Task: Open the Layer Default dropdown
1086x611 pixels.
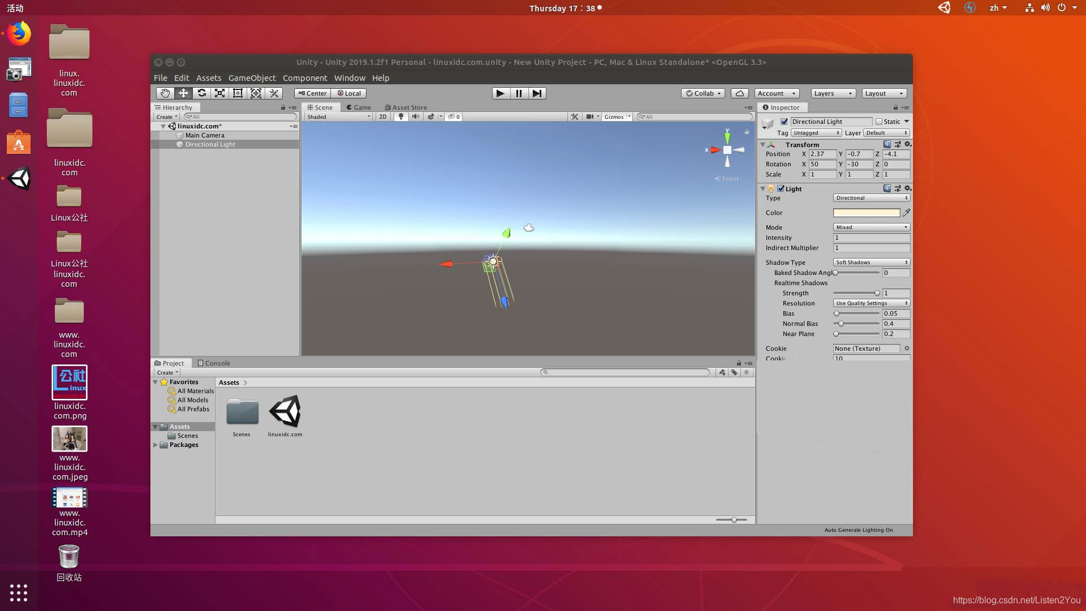Action: 887,133
